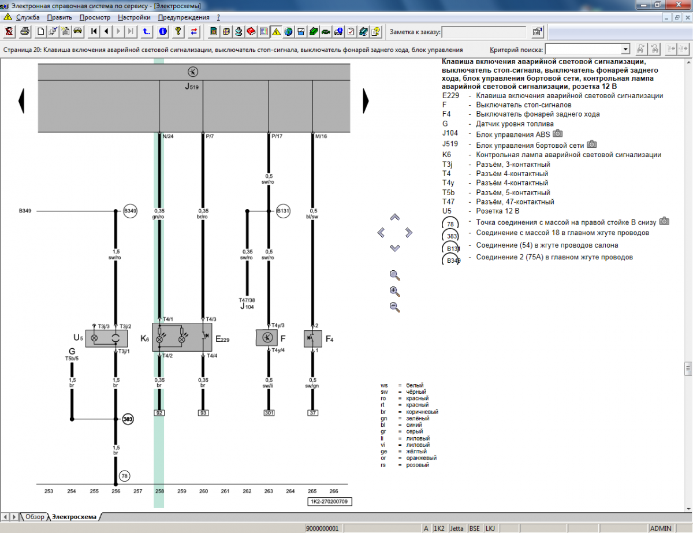Click the large black left page triangle
The width and height of the screenshot is (693, 533).
(x=21, y=100)
